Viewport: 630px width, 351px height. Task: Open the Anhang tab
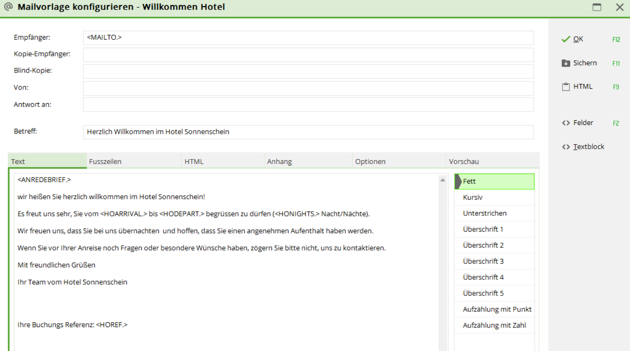pyautogui.click(x=279, y=162)
